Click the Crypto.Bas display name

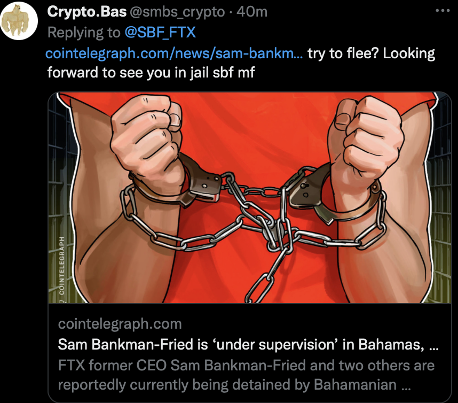80,12
